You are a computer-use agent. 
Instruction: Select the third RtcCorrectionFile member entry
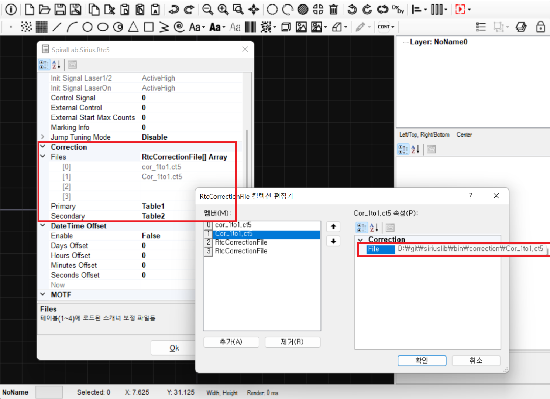coord(241,242)
